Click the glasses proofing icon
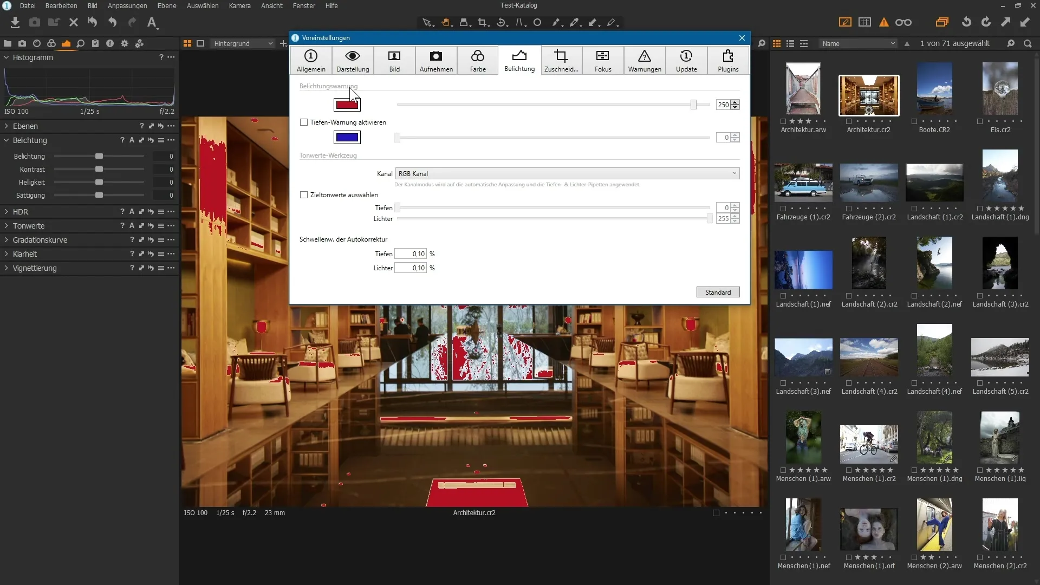 click(903, 22)
